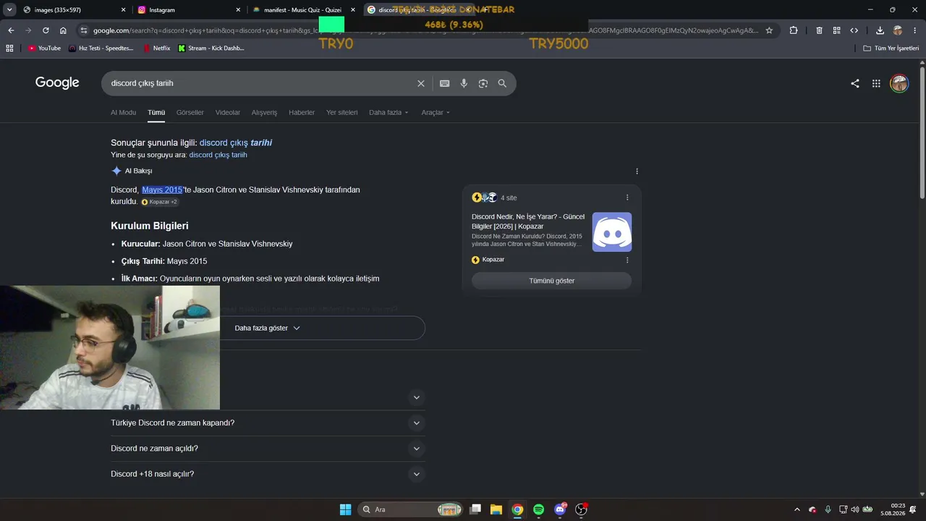Switch to the Yer siteleri tab
Viewport: 926px width, 521px height.
342,112
